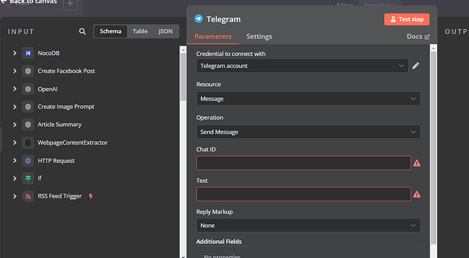Edit the credential with the pencil icon
Image resolution: width=469 pixels, height=258 pixels.
point(416,66)
